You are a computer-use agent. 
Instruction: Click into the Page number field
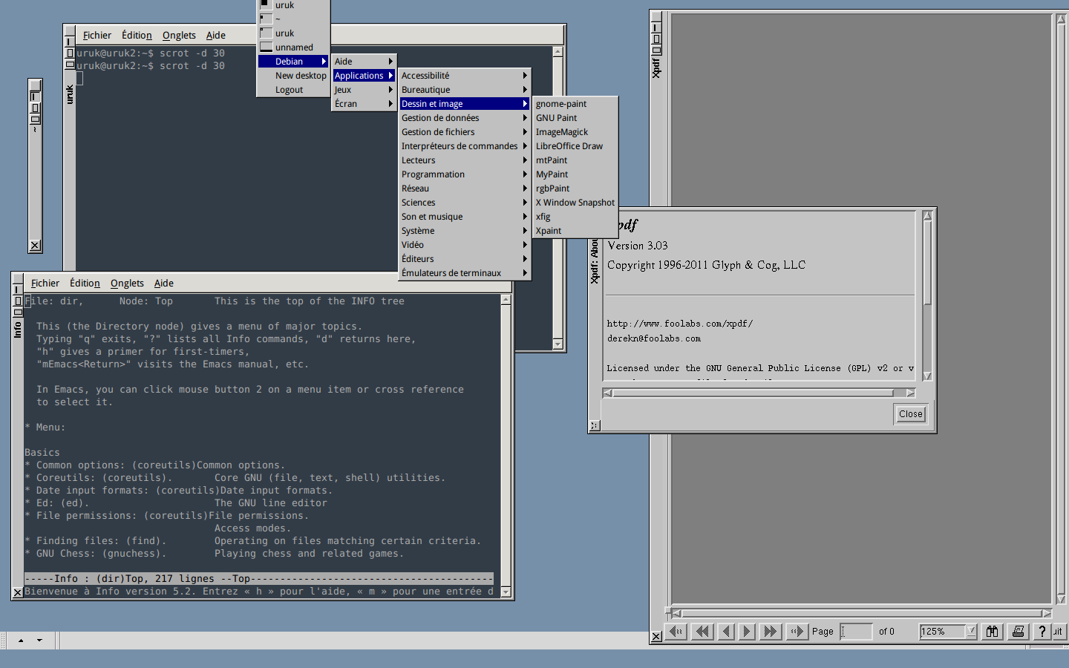click(857, 632)
